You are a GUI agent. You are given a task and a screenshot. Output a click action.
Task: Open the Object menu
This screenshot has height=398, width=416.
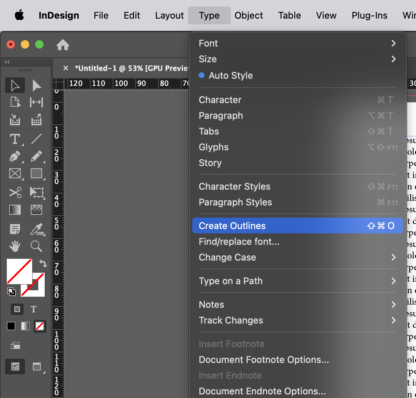248,15
